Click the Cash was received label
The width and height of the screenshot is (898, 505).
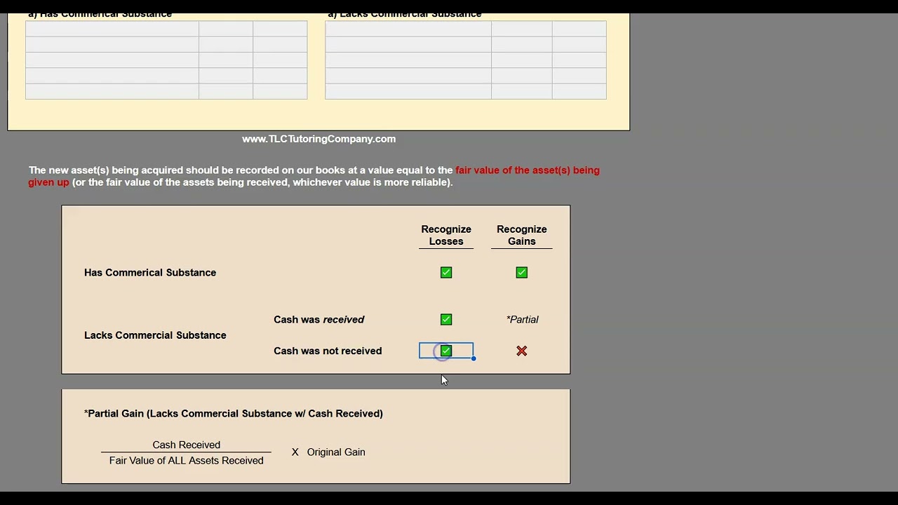click(319, 319)
